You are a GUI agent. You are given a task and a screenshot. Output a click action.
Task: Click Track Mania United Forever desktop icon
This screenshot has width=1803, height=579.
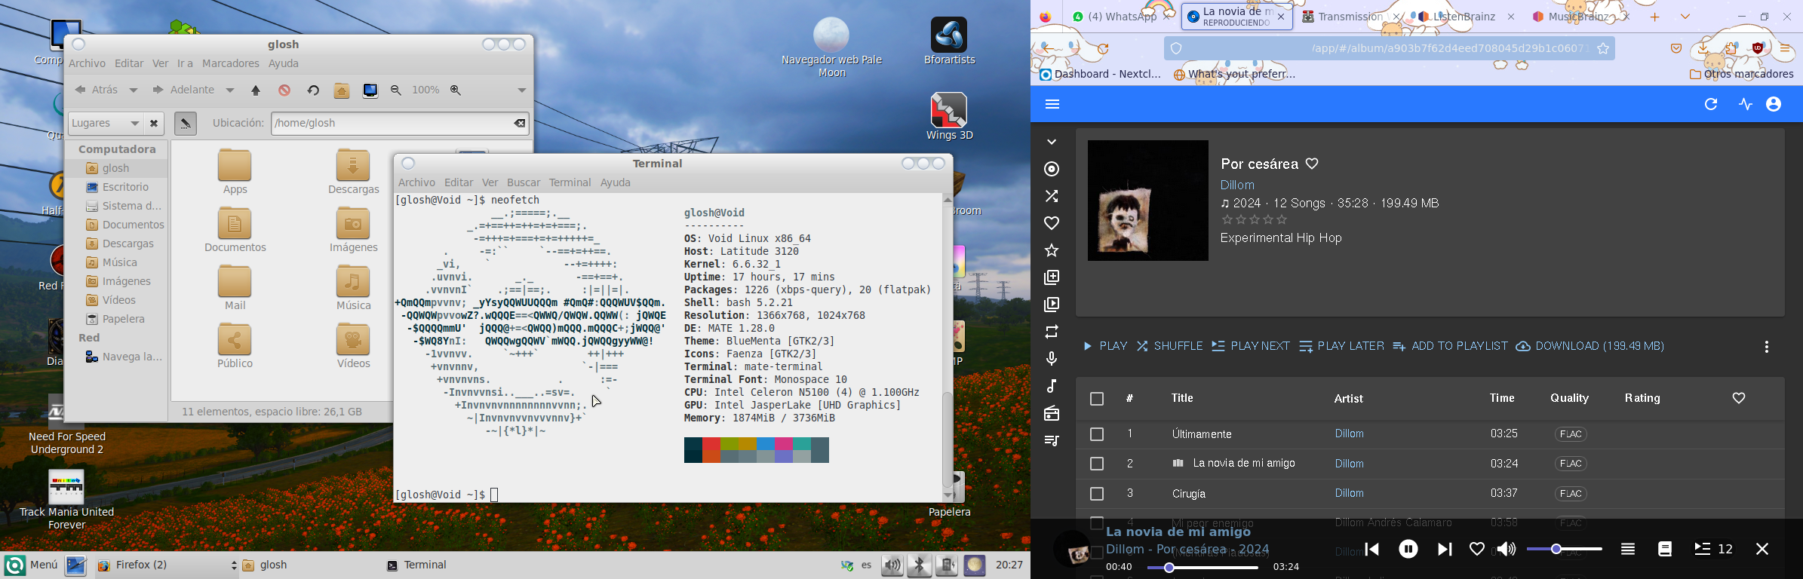(x=66, y=487)
